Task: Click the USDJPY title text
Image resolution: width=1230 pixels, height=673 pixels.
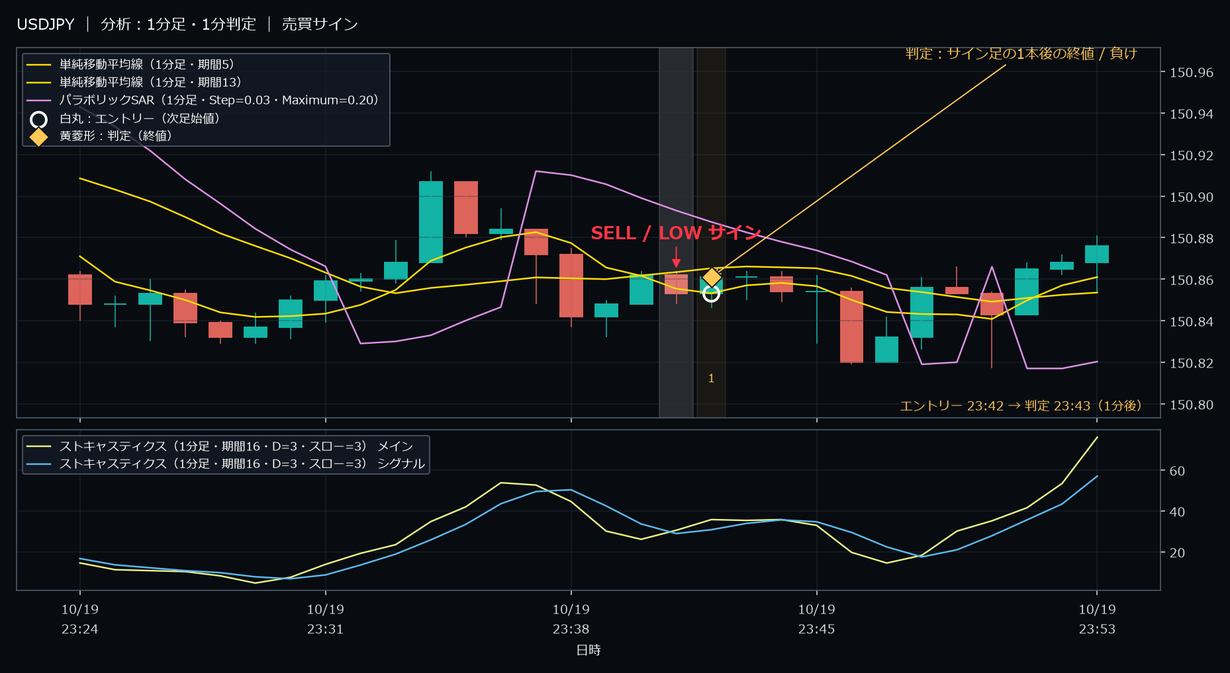Action: click(46, 24)
